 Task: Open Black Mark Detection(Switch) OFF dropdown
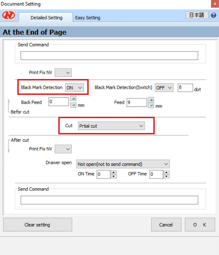click(164, 88)
